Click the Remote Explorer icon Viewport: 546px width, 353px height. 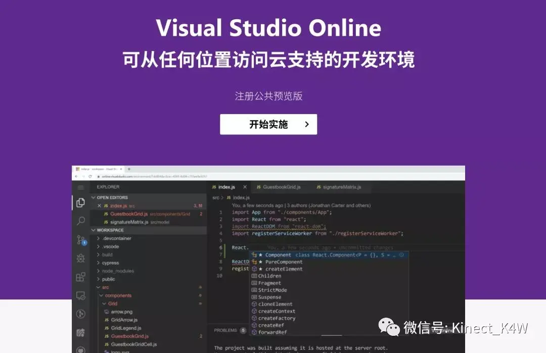click(80, 295)
